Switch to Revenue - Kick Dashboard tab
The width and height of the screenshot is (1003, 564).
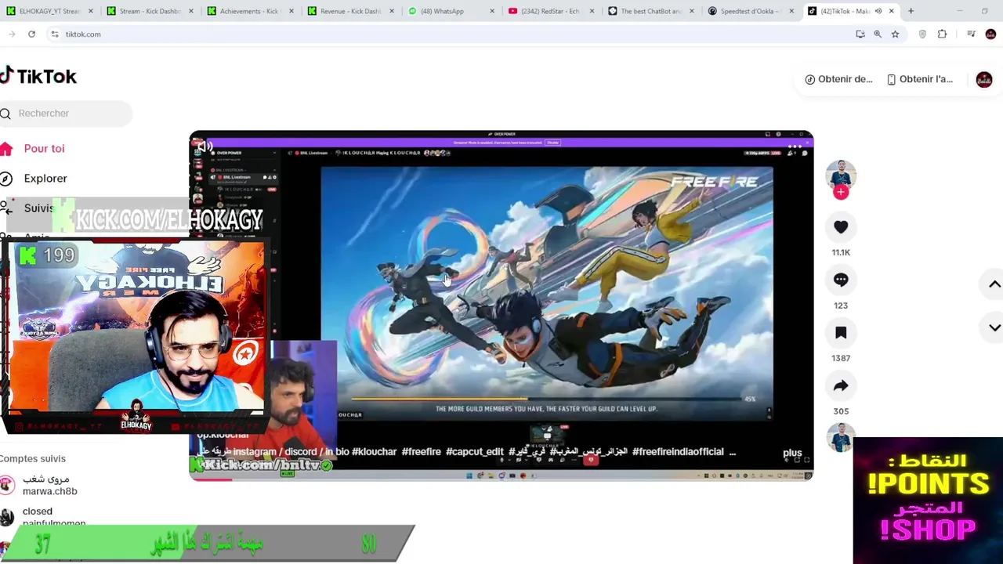pyautogui.click(x=350, y=11)
